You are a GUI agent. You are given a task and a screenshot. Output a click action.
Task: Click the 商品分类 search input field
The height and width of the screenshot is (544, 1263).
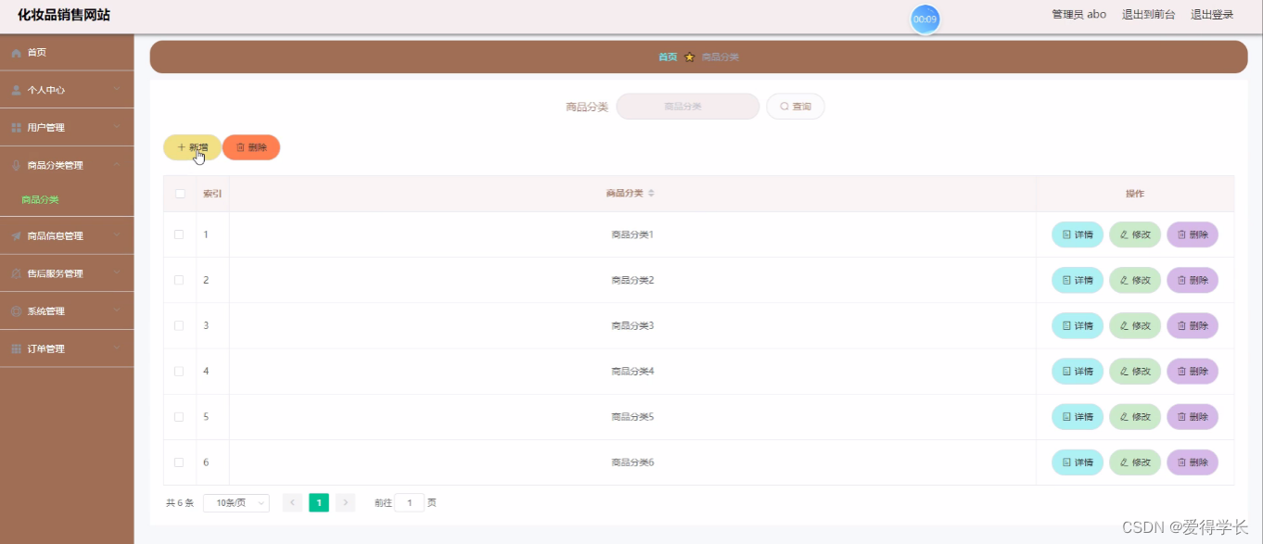pyautogui.click(x=688, y=107)
